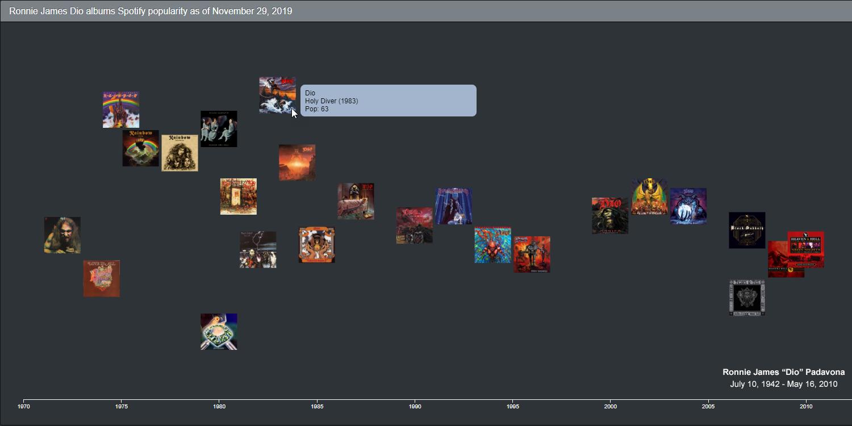Viewport: 852px width, 426px height.
Task: Select the Elf debut face cover
Action: click(x=62, y=235)
